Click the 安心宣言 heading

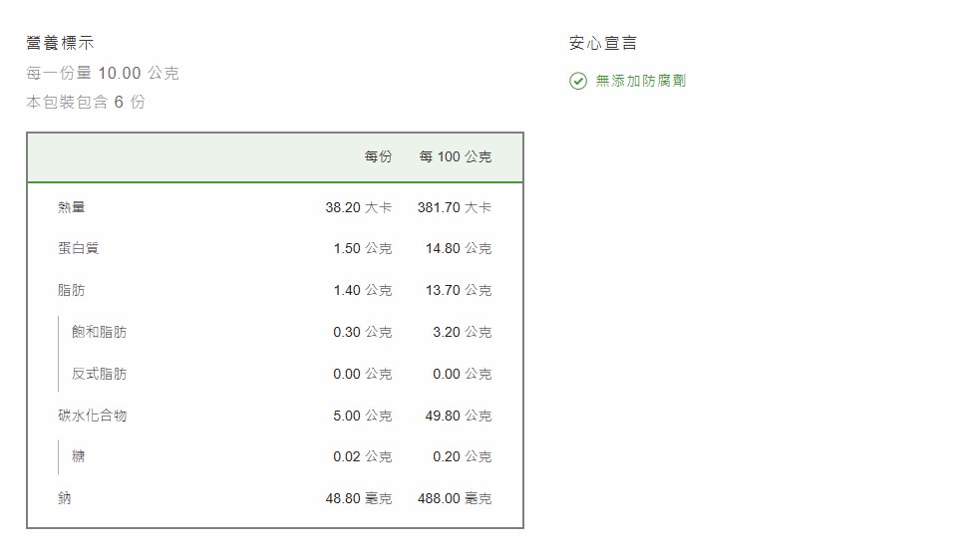(603, 43)
